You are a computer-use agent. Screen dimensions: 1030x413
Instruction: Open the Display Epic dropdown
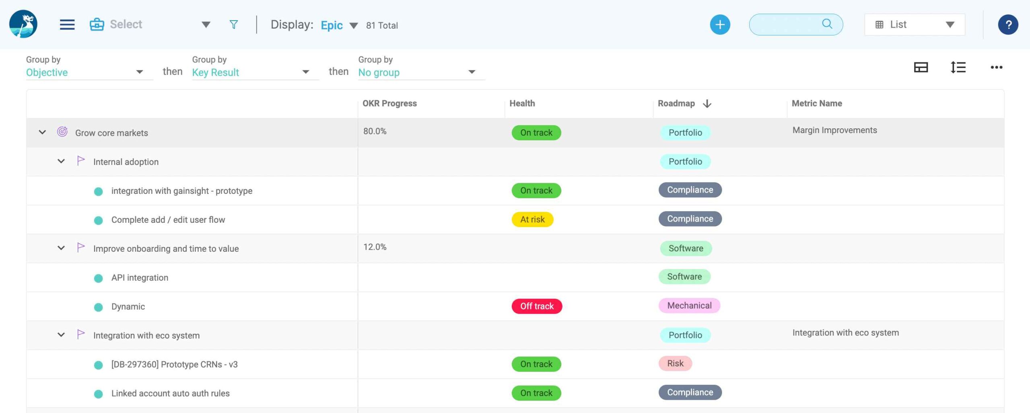tap(339, 25)
